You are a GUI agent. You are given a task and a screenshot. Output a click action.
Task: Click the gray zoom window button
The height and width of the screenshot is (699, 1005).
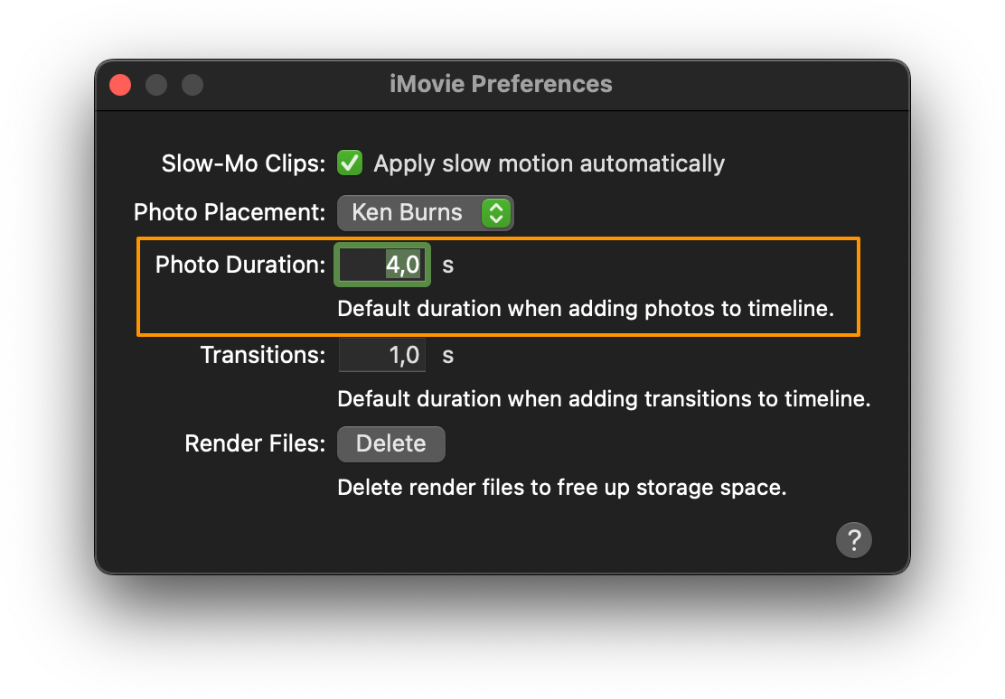(x=193, y=85)
